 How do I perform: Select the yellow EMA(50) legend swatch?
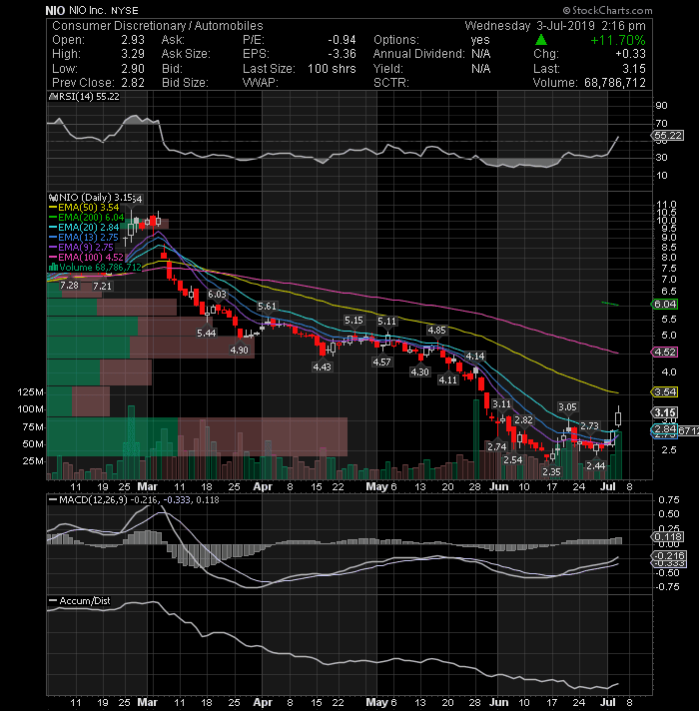(53, 208)
